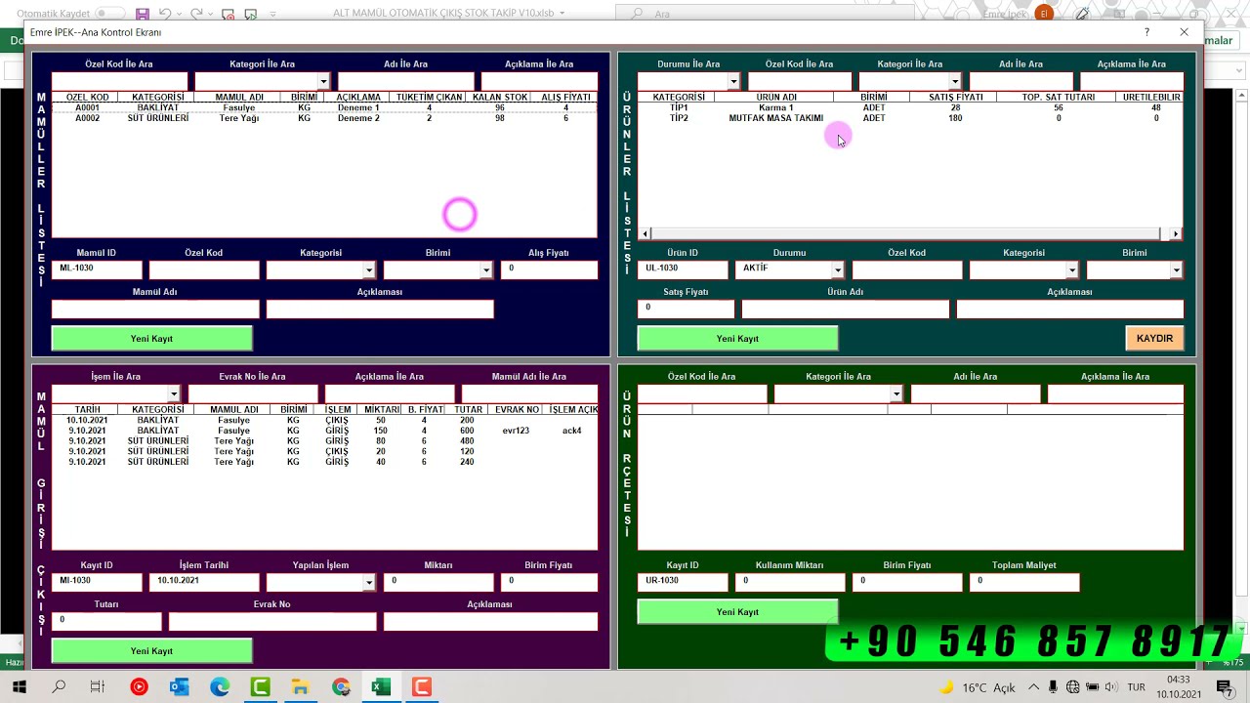
Task: Click the form help question mark
Action: [x=1146, y=32]
